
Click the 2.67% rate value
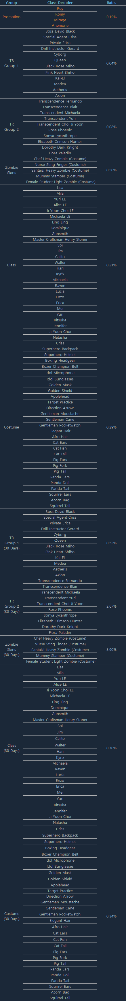tap(111, 606)
